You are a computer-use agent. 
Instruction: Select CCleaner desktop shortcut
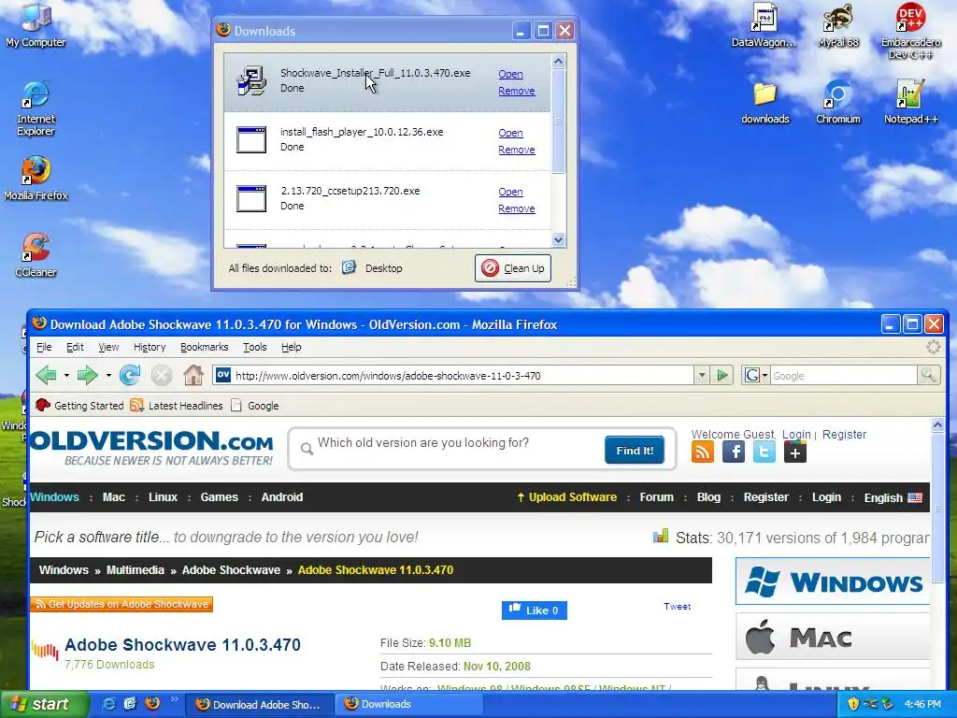[36, 255]
